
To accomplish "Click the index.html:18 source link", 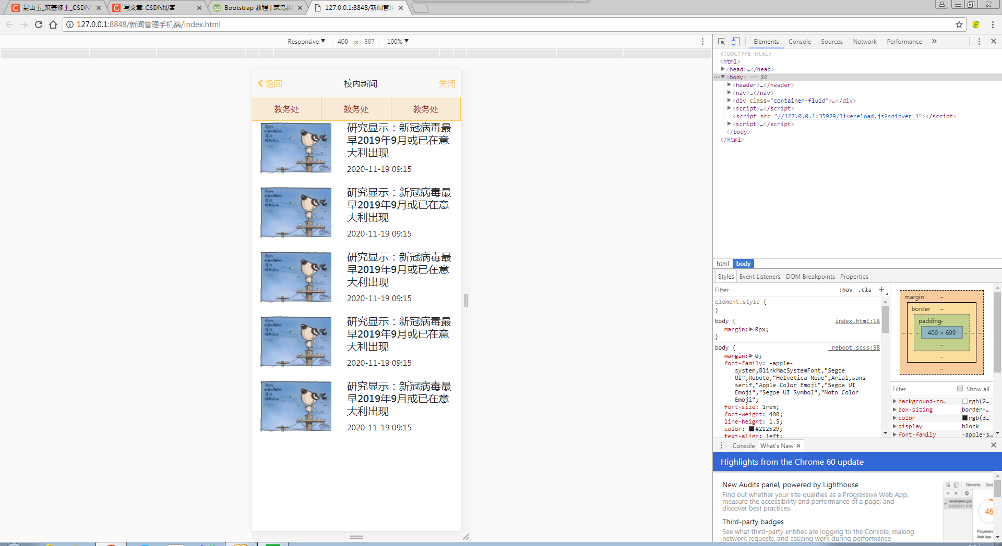I will [856, 321].
